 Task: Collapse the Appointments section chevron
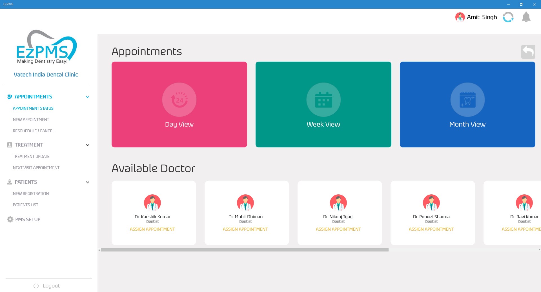coord(88,97)
